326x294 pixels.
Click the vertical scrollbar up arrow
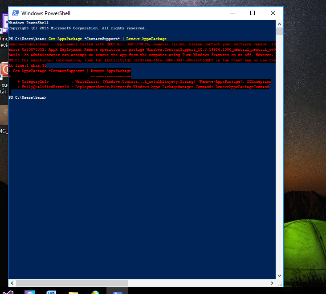point(279,24)
